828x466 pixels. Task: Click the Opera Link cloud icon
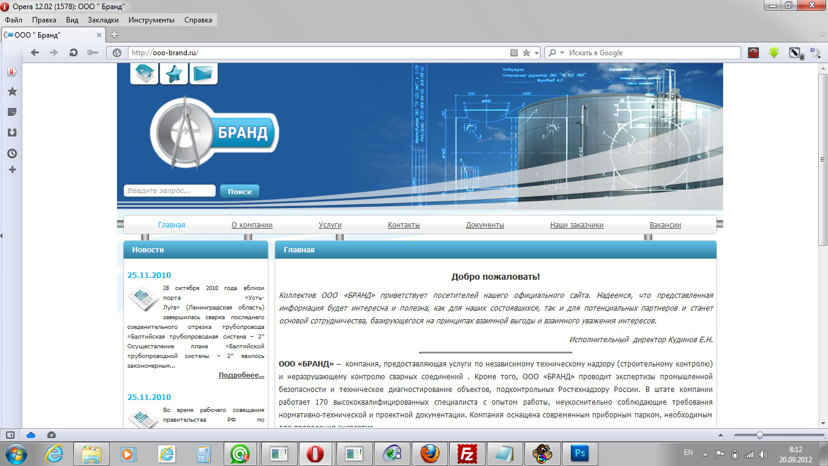[x=31, y=435]
